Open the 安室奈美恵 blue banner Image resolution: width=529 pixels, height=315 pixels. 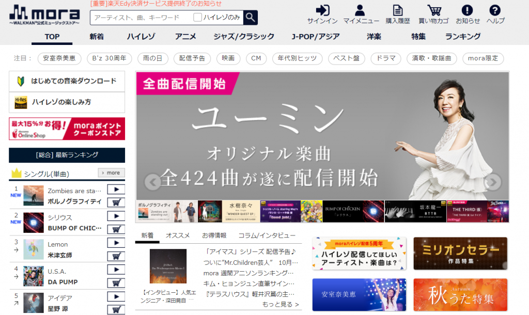coord(359,295)
